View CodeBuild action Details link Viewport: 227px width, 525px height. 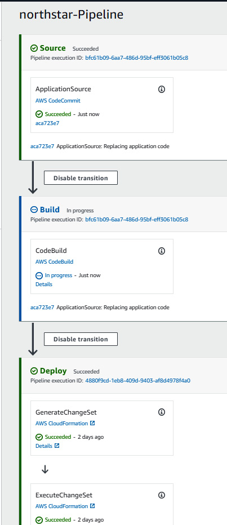pyautogui.click(x=44, y=284)
